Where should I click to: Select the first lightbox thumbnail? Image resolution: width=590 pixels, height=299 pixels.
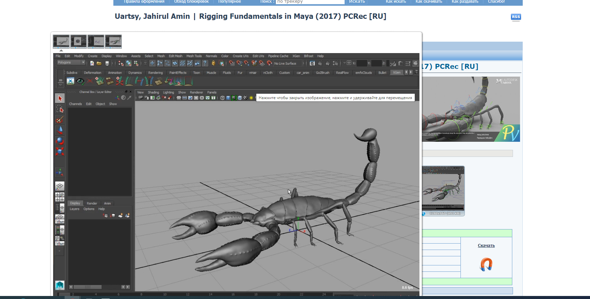[61, 42]
